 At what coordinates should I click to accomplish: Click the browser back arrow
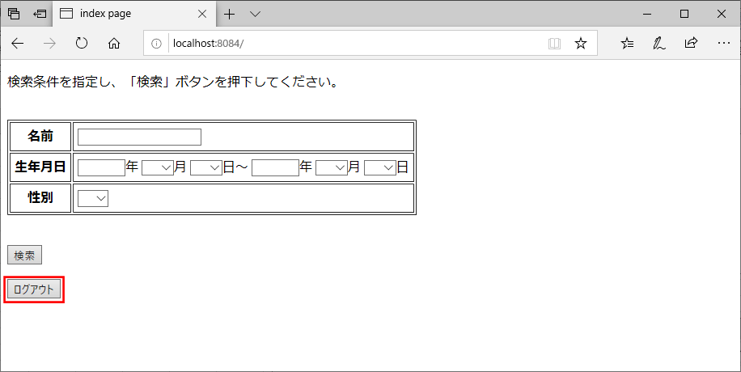click(x=18, y=44)
